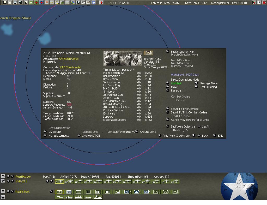
Task: Click Show unit TOE
Action: click(91, 136)
